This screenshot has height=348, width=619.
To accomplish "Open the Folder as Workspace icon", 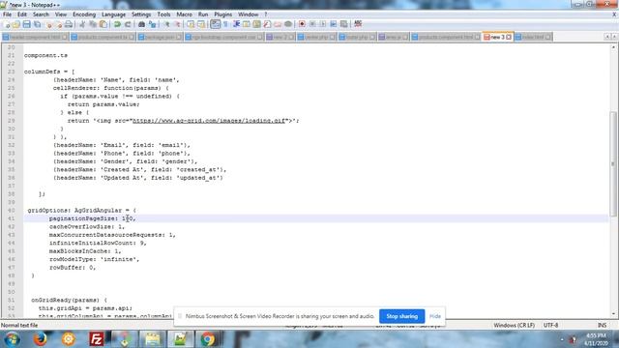I will pos(278,24).
